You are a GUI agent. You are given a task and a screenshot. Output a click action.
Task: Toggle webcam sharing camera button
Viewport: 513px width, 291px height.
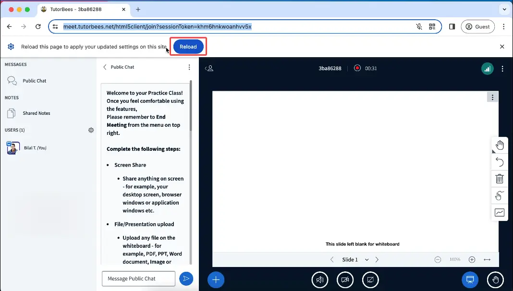tap(345, 279)
